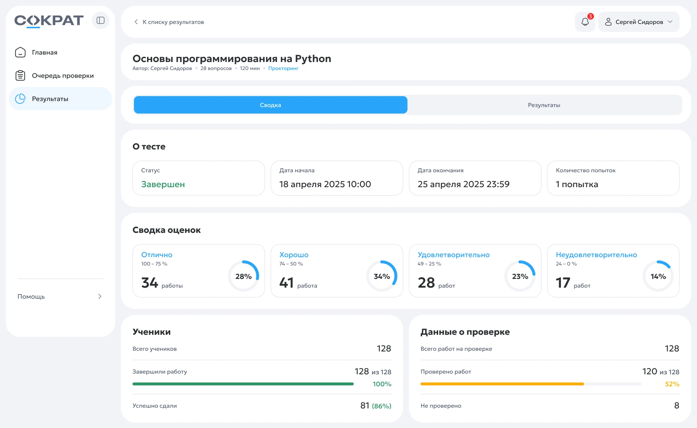Open Очередь проверки in the sidebar

click(x=60, y=75)
